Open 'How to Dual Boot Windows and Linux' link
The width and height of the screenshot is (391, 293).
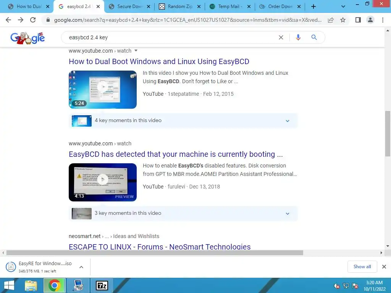coord(159,61)
